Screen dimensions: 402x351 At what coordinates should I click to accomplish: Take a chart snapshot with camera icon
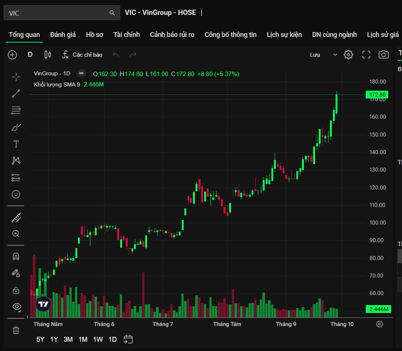384,55
